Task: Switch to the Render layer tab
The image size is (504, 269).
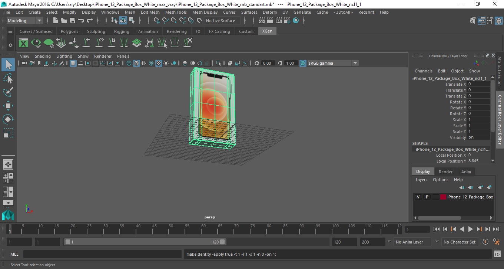Action: tap(445, 172)
